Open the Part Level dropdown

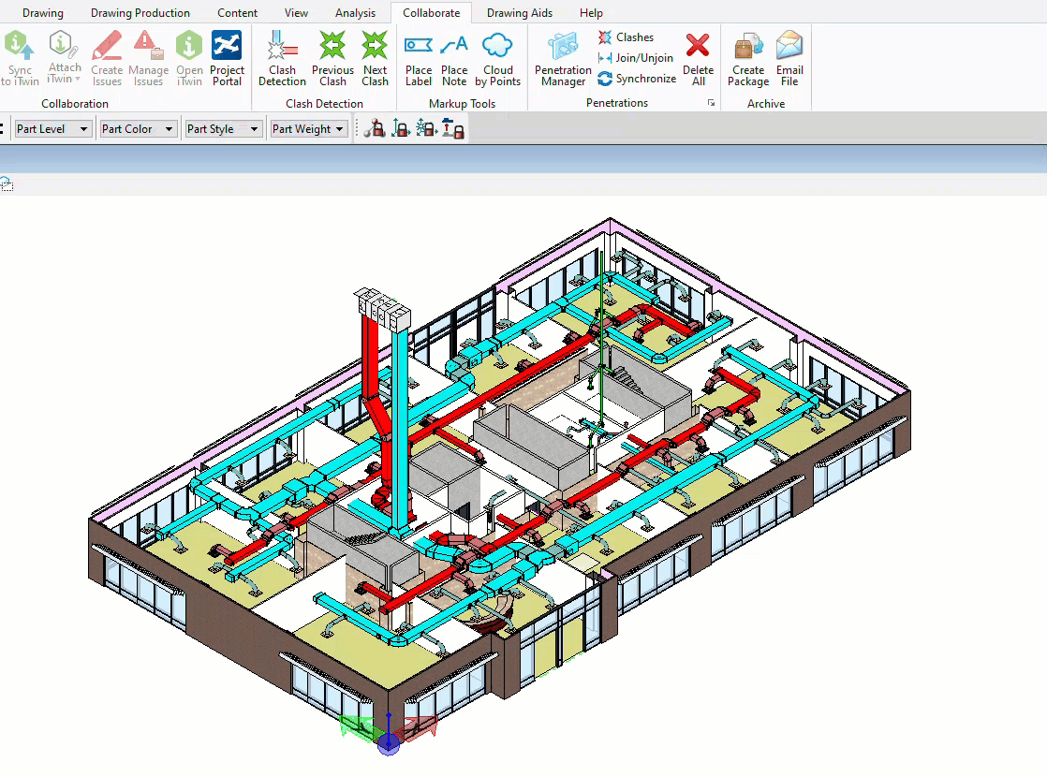[x=53, y=129]
